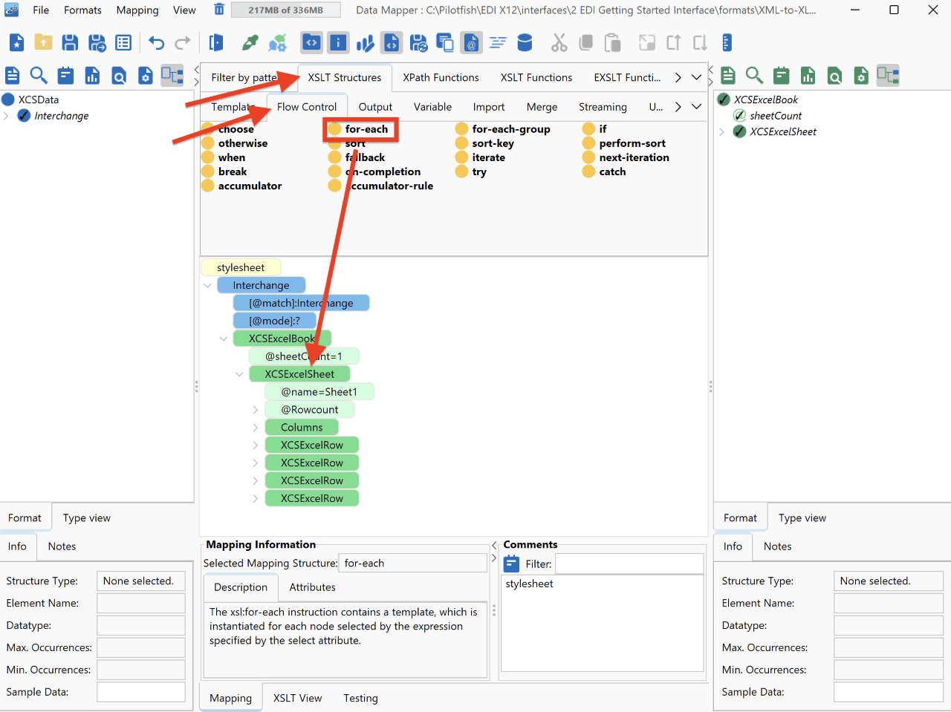The width and height of the screenshot is (951, 712).
Task: Switch to the Attributes tab
Action: pyautogui.click(x=312, y=587)
